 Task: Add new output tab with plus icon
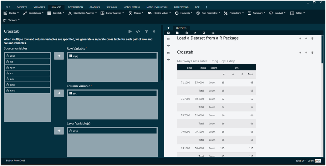(x=168, y=28)
